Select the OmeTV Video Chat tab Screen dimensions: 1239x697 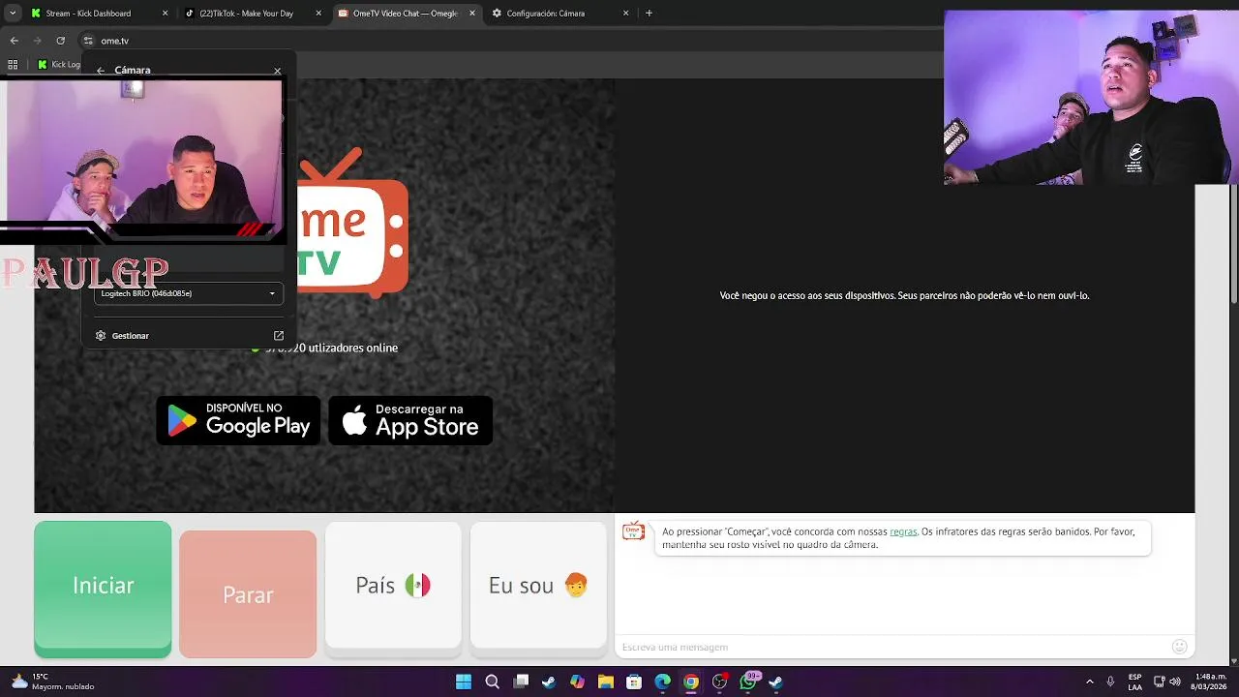[x=405, y=14]
